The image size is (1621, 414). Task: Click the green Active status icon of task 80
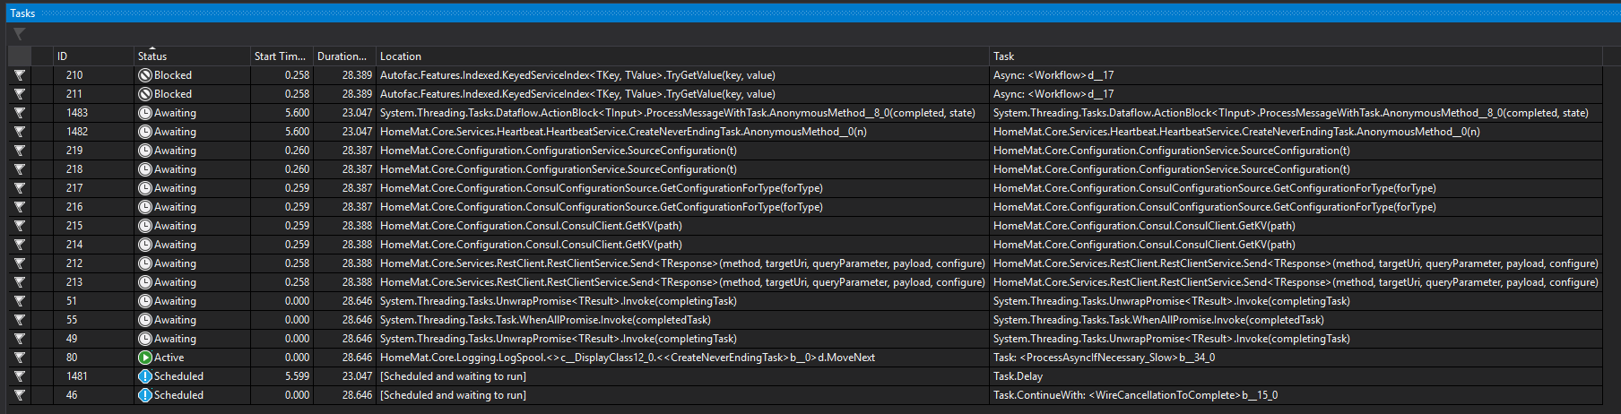[x=144, y=358]
